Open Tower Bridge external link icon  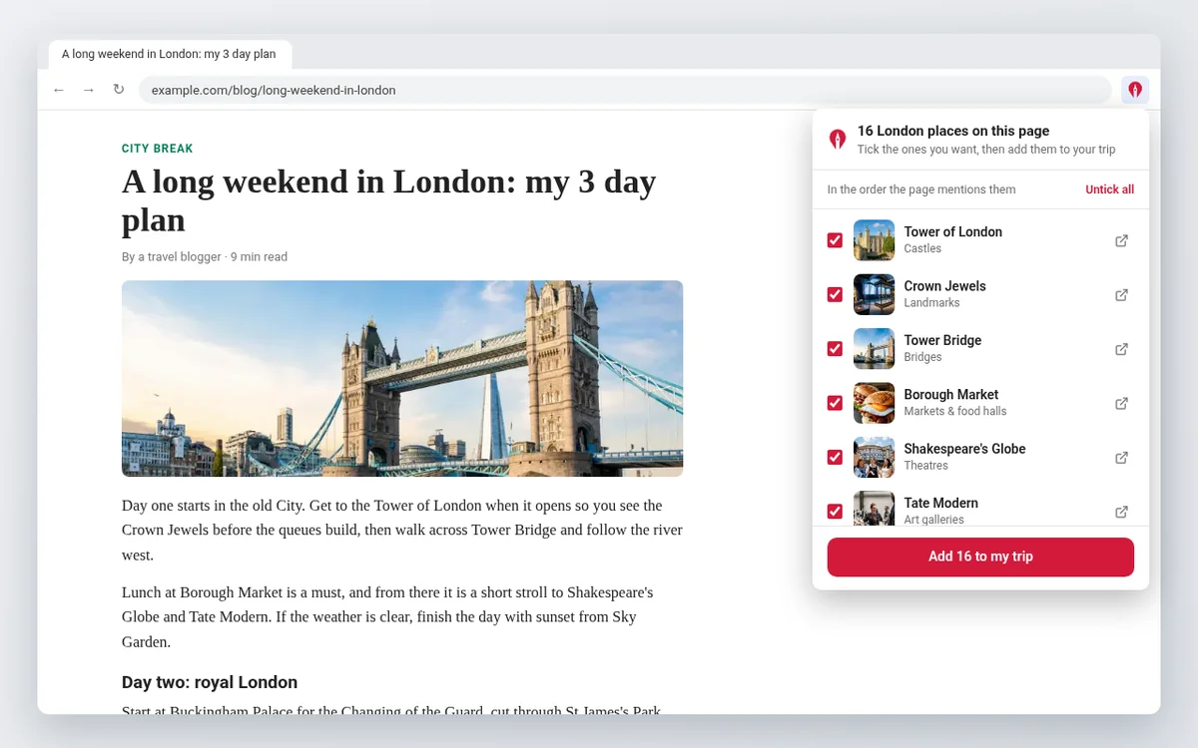1121,349
